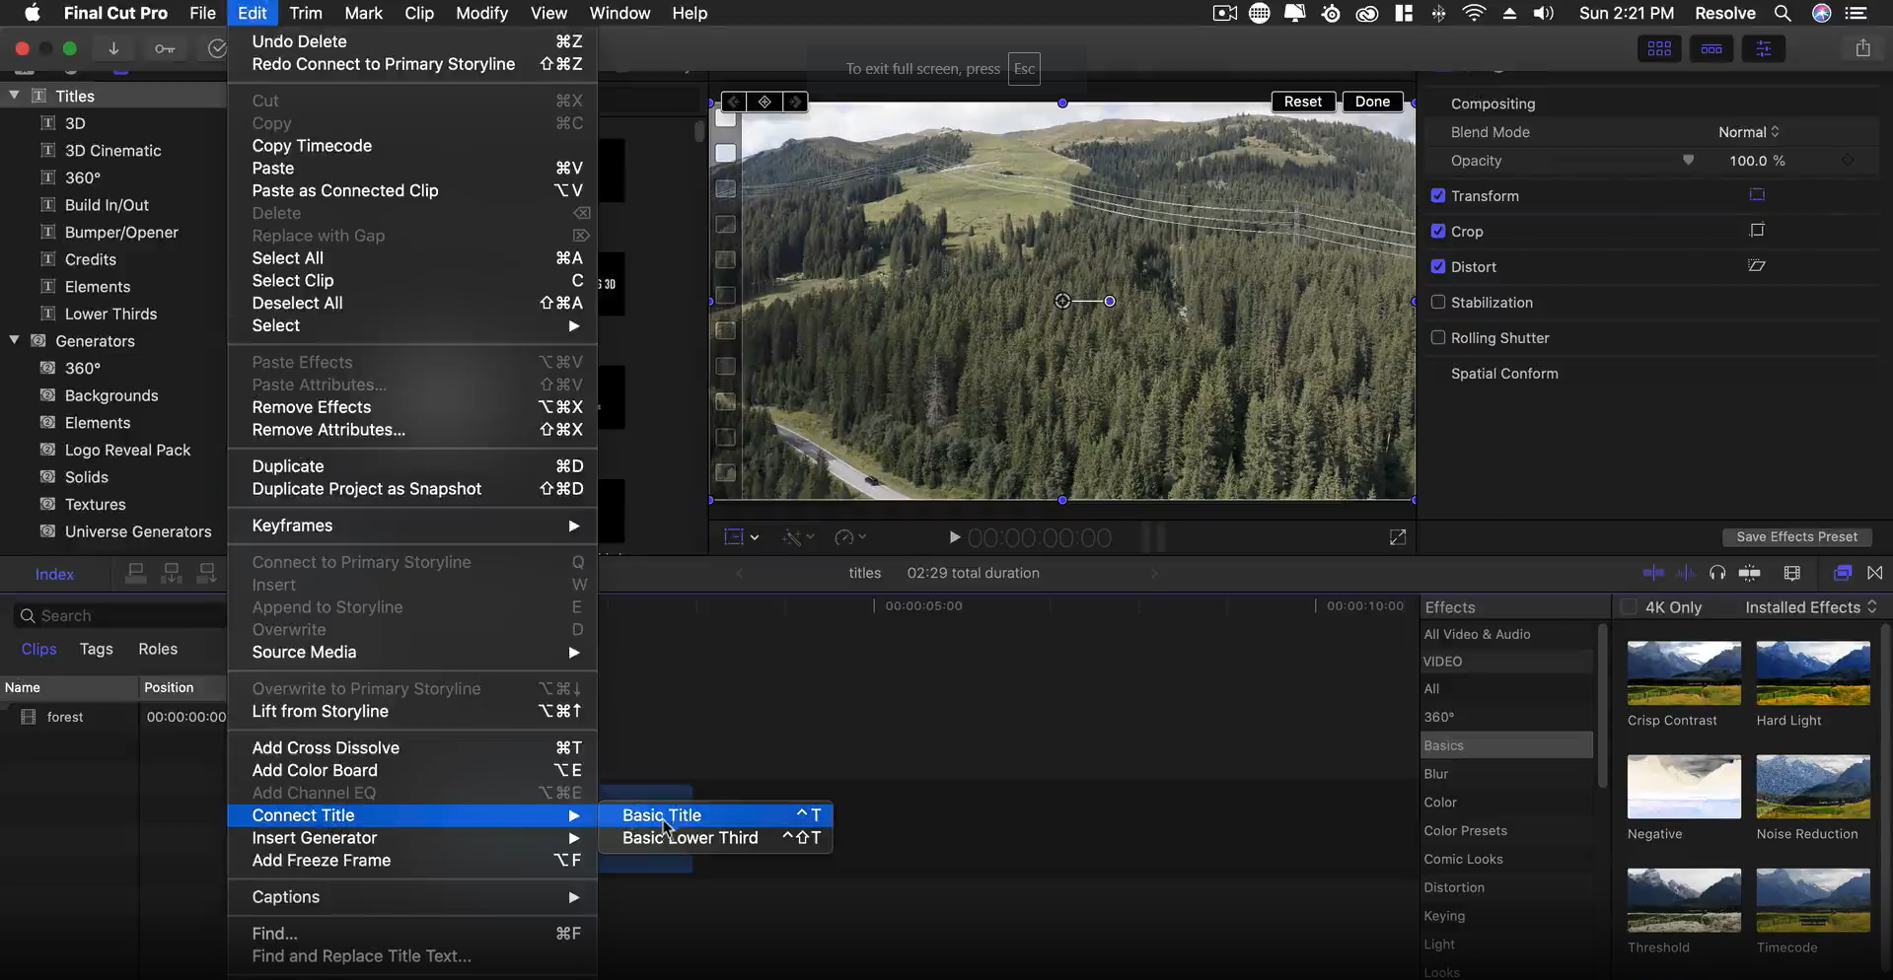Uncheck the Crop checkbox
Image resolution: width=1893 pixels, height=980 pixels.
[1438, 231]
